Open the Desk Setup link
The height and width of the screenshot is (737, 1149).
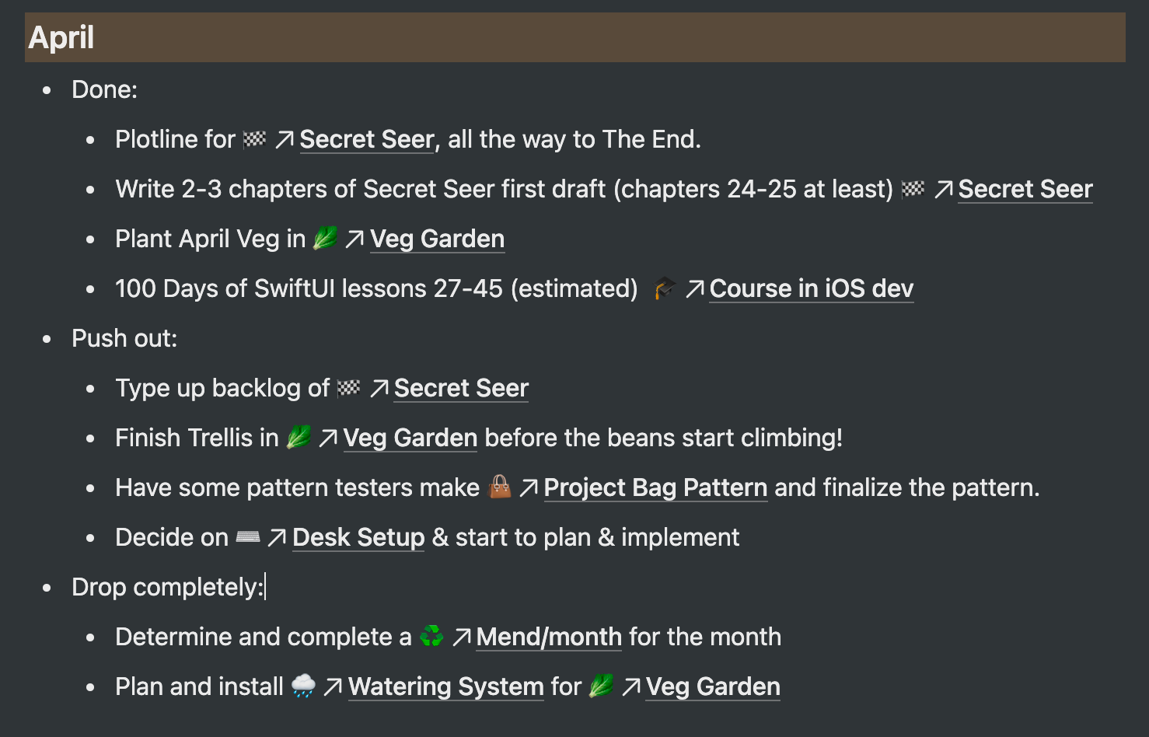click(358, 538)
